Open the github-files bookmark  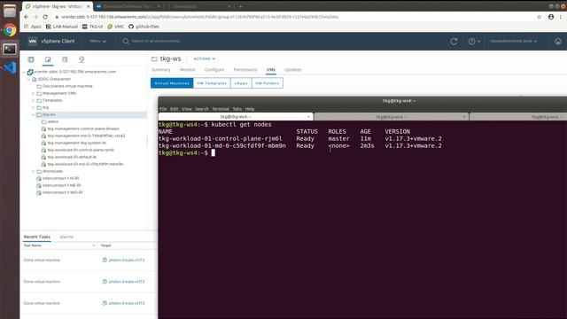click(x=144, y=27)
